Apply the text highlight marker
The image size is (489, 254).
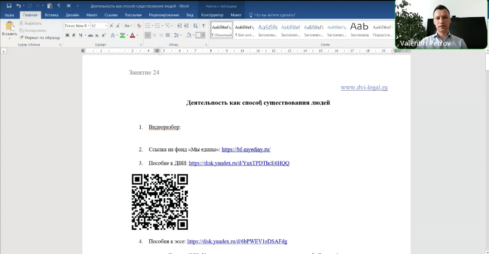tap(122, 35)
